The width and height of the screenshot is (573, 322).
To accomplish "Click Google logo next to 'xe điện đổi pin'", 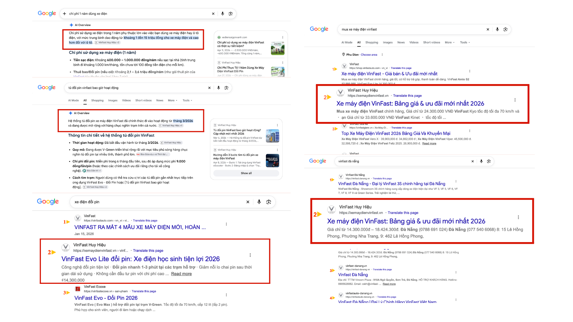I will click(x=48, y=202).
